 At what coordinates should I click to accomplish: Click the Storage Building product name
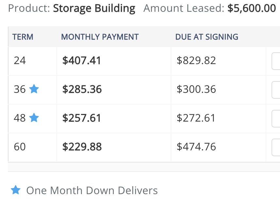click(x=94, y=8)
